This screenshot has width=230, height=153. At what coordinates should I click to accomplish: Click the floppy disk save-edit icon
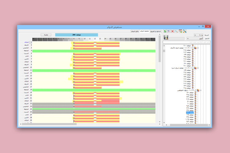coord(166,37)
